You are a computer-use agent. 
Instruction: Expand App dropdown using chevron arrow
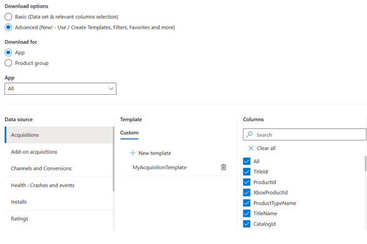coord(111,89)
